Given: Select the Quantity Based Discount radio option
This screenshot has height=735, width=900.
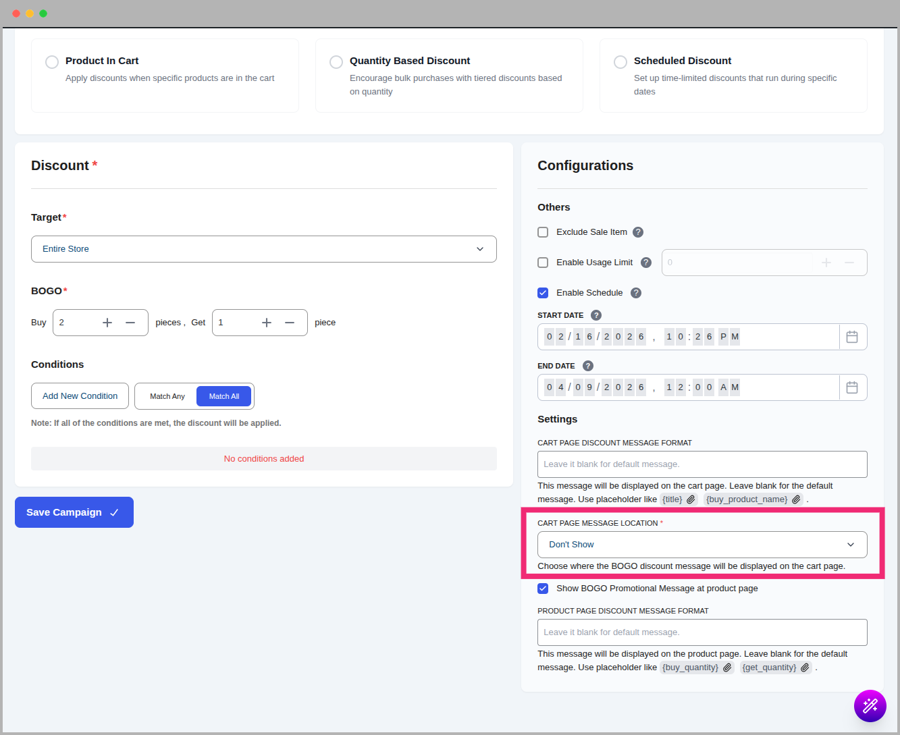Looking at the screenshot, I should [x=336, y=62].
